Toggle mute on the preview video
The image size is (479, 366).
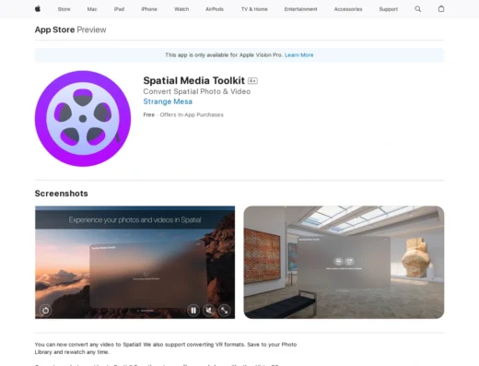209,311
